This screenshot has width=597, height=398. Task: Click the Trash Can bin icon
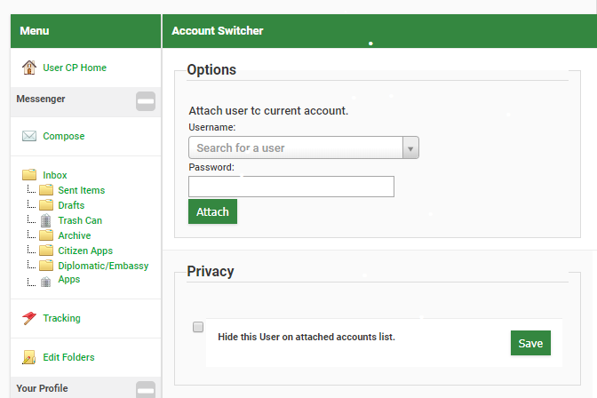46,220
